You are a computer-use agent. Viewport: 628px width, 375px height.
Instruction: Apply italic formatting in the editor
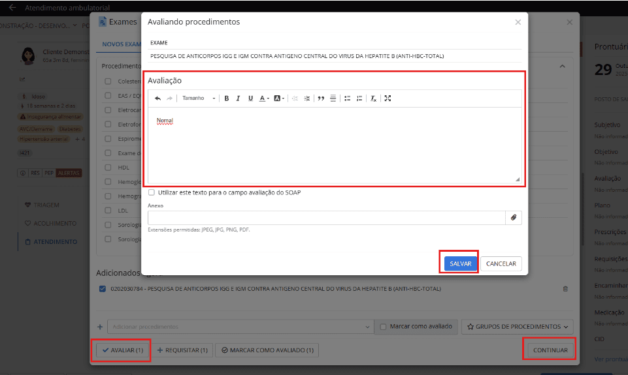tap(239, 98)
